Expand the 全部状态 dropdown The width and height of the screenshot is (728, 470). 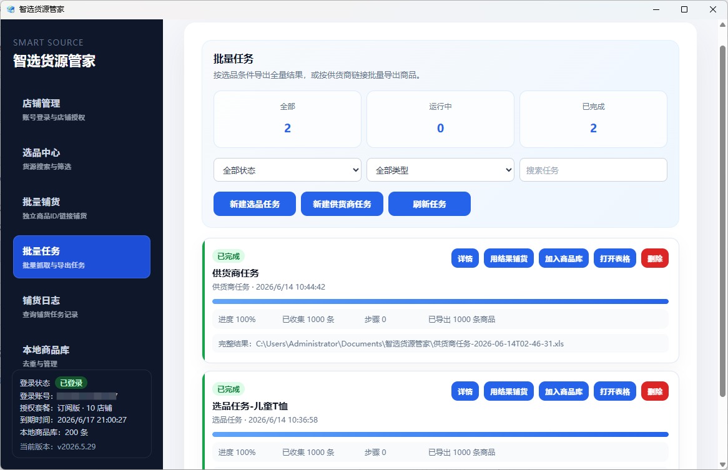point(287,170)
